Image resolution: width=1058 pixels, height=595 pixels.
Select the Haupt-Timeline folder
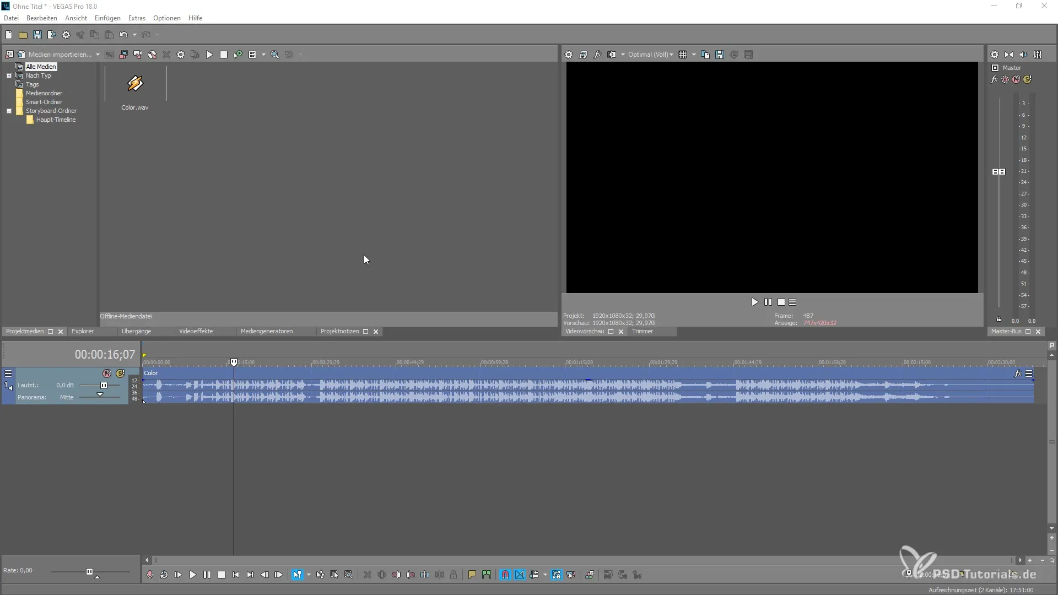[56, 120]
